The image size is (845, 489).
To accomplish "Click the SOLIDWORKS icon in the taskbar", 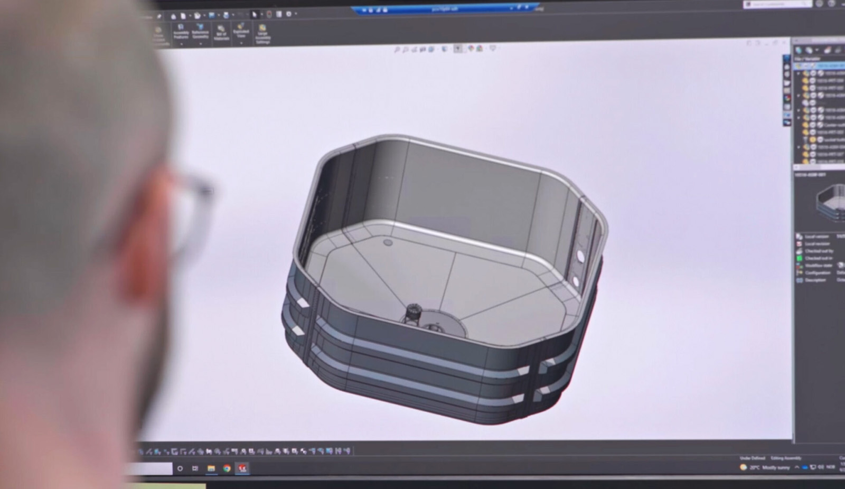I will 242,468.
